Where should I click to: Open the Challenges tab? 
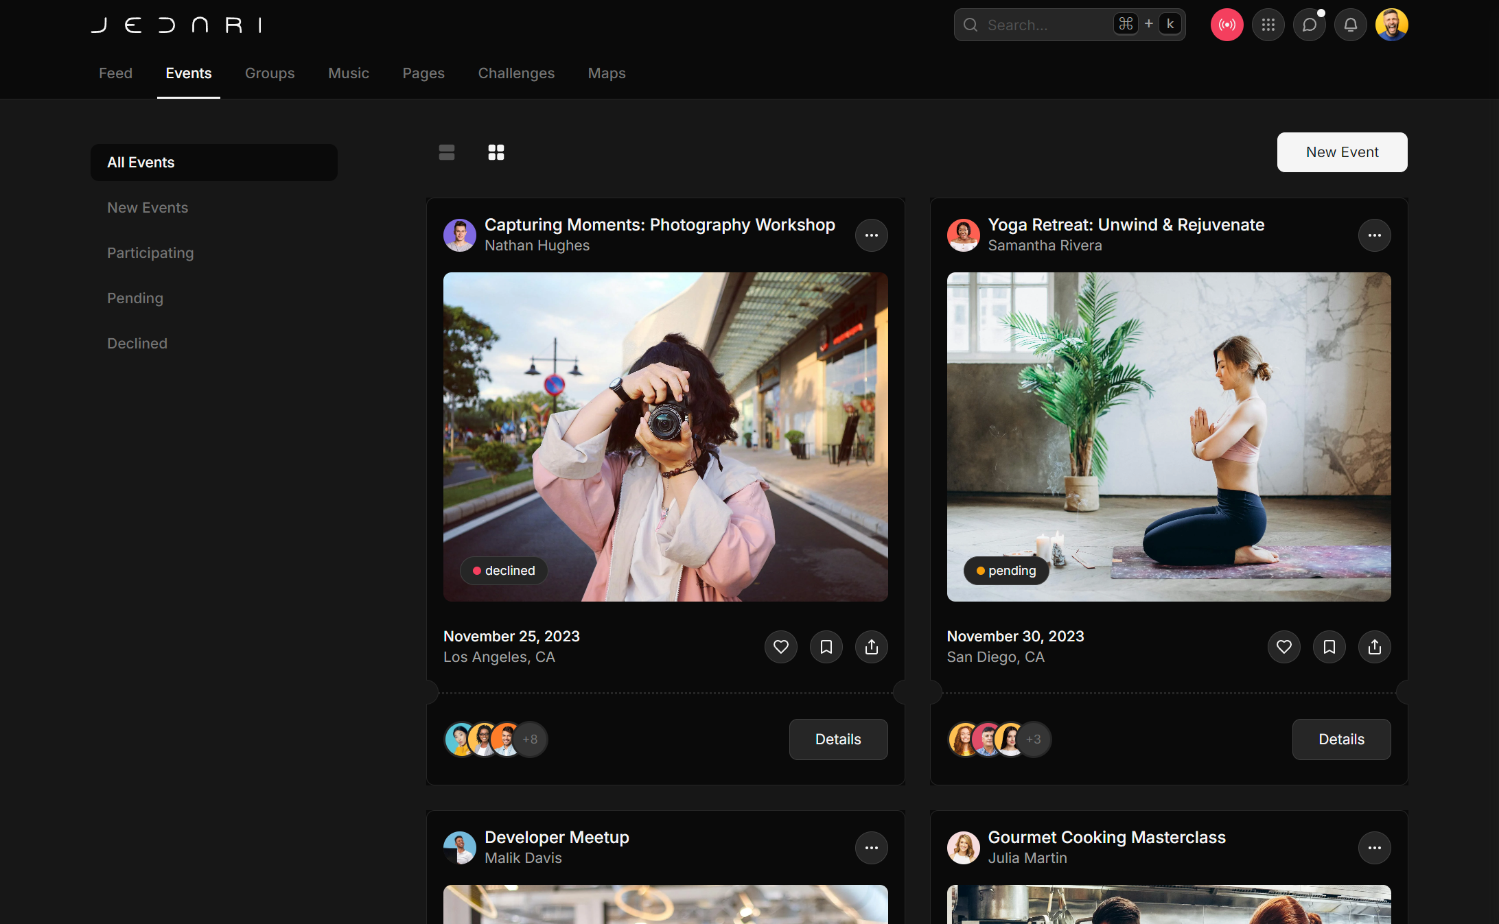(x=516, y=73)
